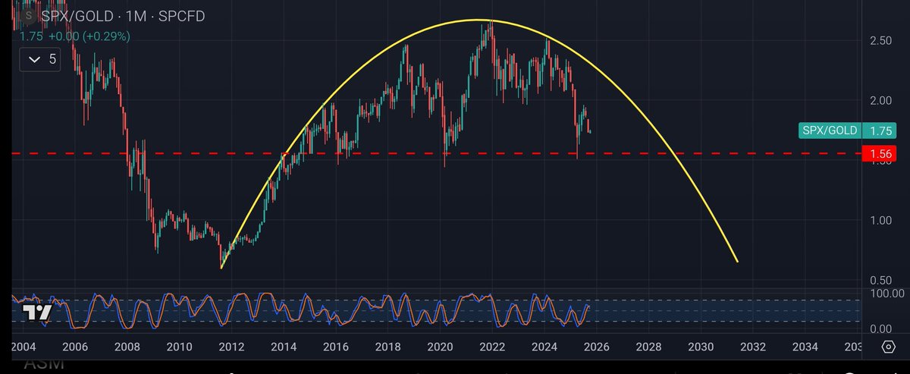Click the 2024 time axis label
910x374 pixels.
point(544,347)
